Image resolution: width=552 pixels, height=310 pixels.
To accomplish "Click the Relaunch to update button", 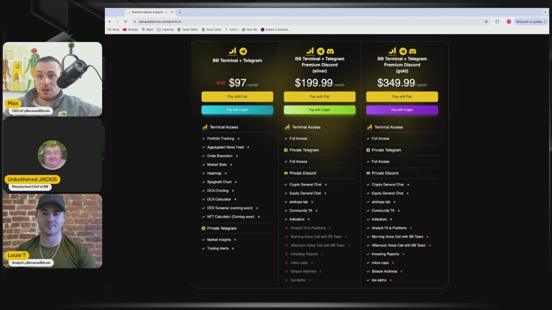I will [530, 22].
